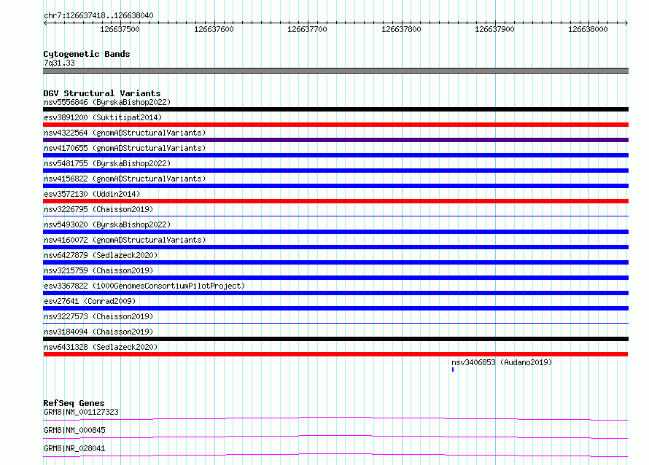This screenshot has height=465, width=649.
Task: Click the magenta GRM8|NR_028041 intron line
Action: [x=335, y=455]
